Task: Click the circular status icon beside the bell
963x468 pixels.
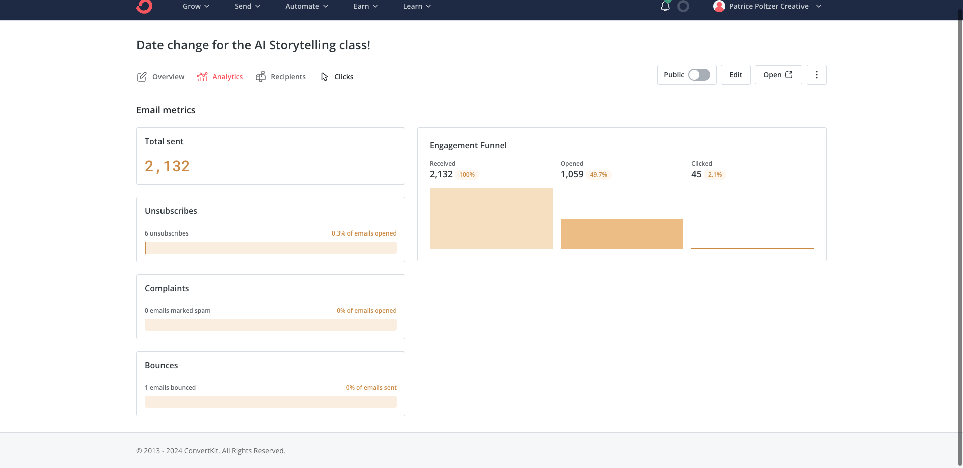Action: [683, 6]
